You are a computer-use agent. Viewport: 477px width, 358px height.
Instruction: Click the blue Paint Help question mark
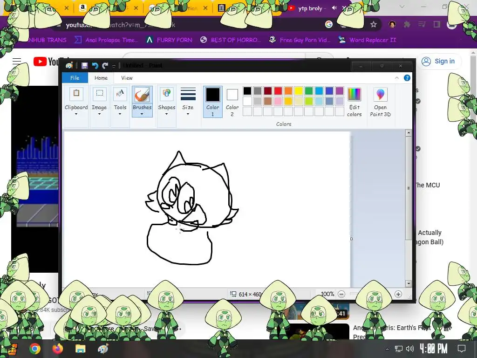tap(407, 78)
